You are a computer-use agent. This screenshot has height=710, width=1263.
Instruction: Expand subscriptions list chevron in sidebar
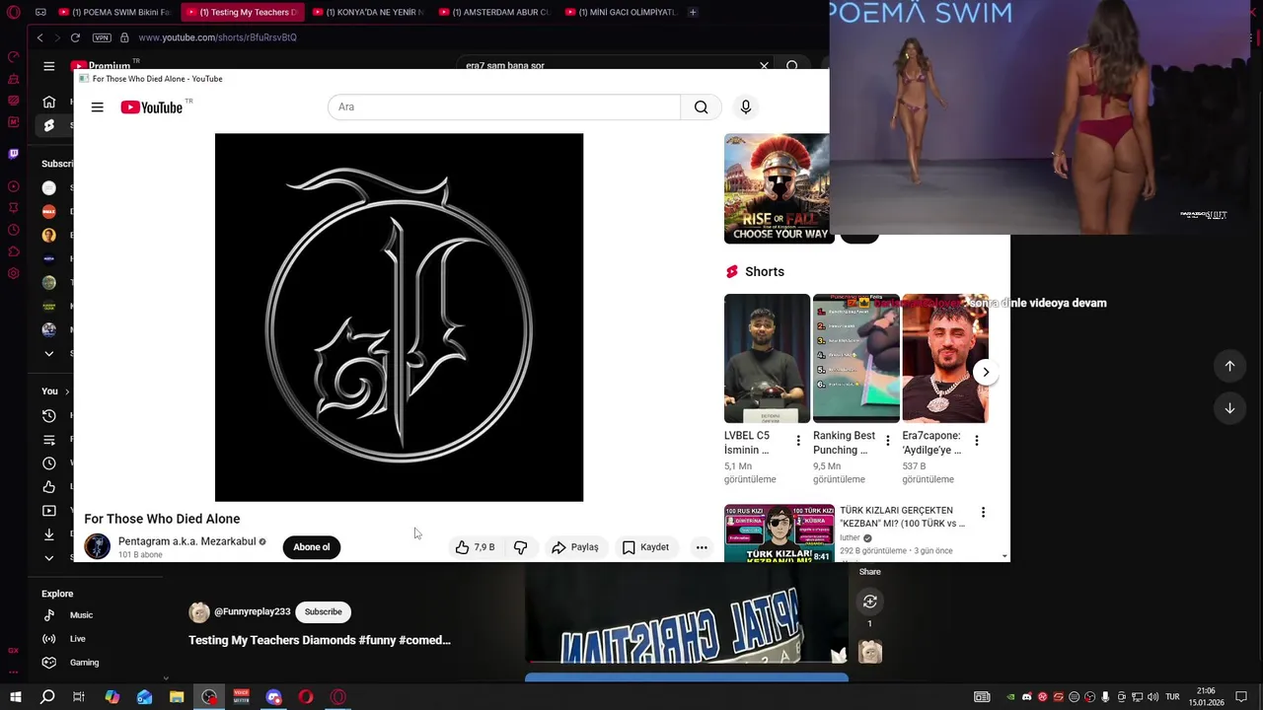(48, 353)
